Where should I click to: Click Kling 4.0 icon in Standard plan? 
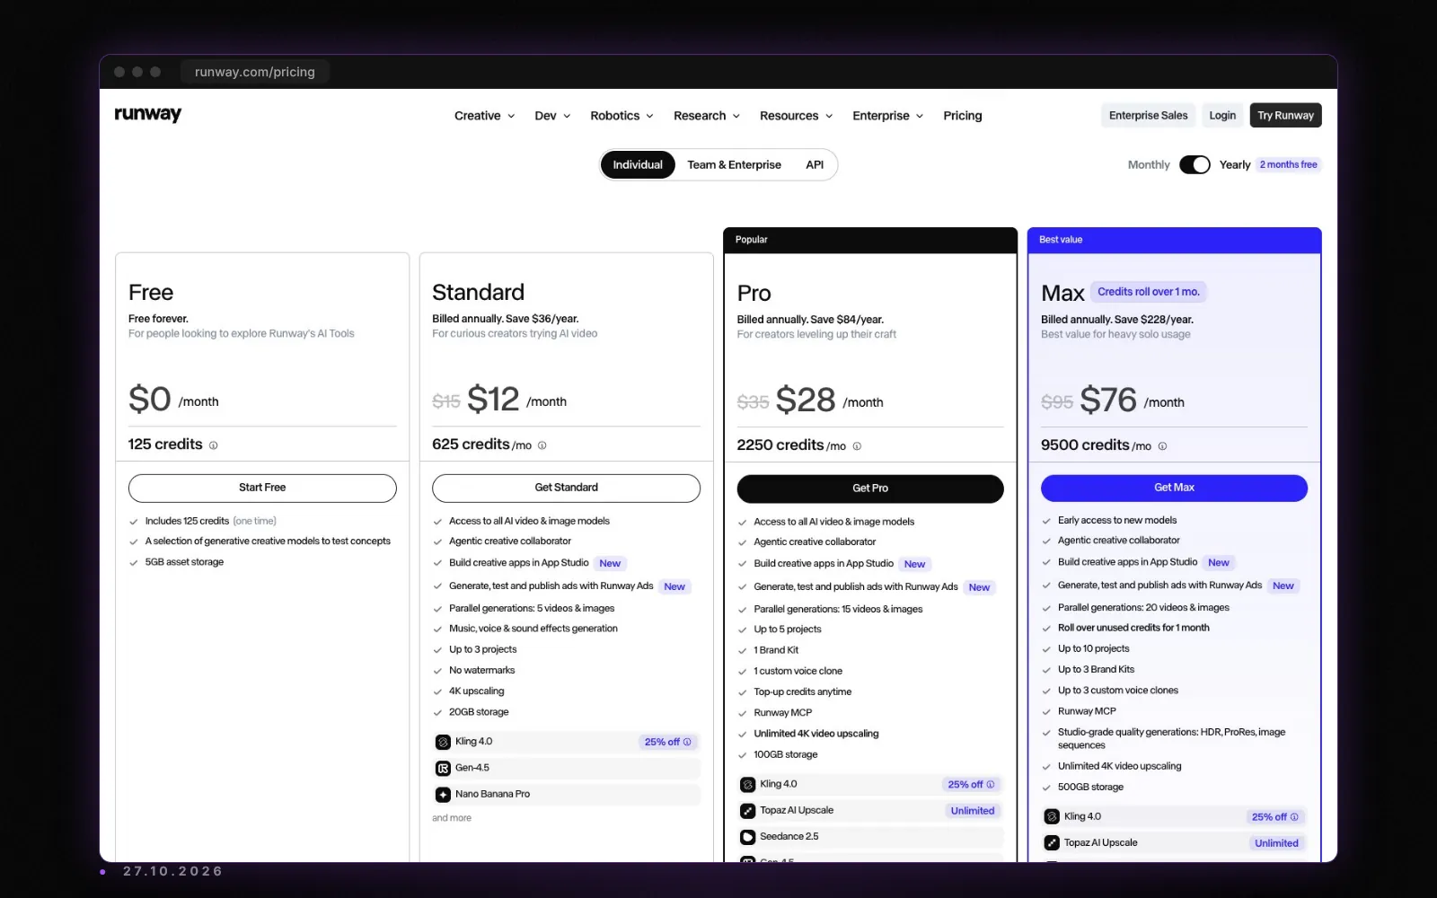[x=443, y=742]
